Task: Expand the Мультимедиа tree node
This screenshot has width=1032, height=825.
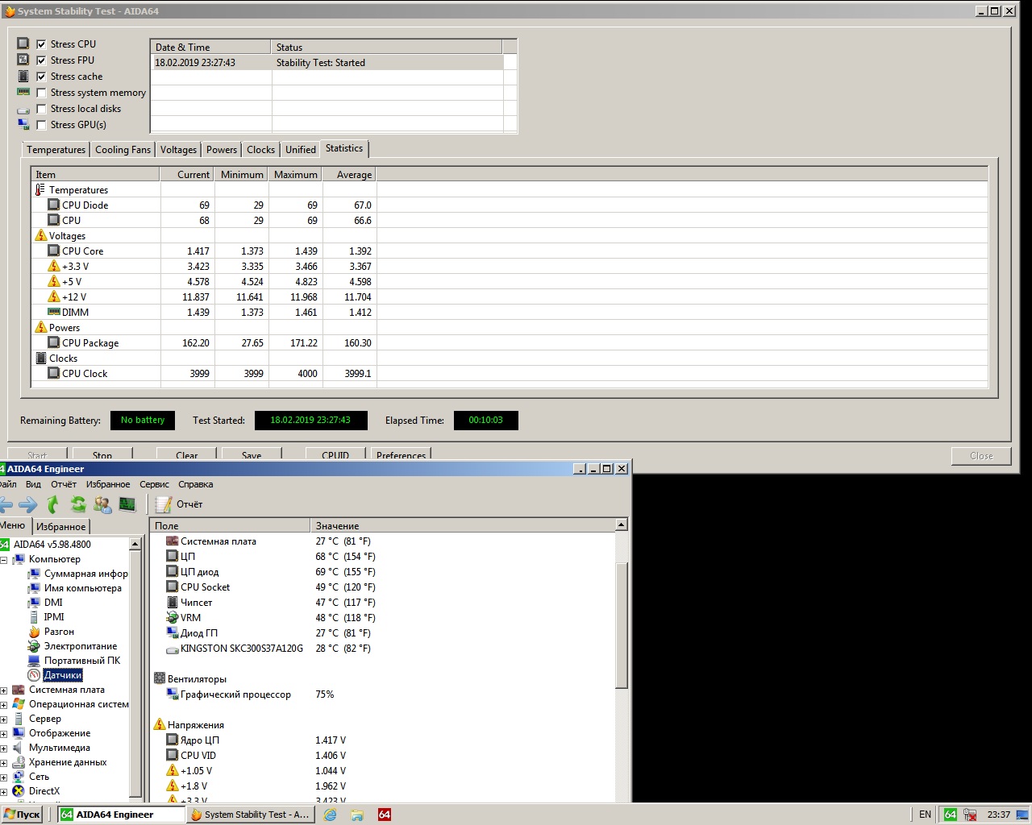Action: click(4, 748)
